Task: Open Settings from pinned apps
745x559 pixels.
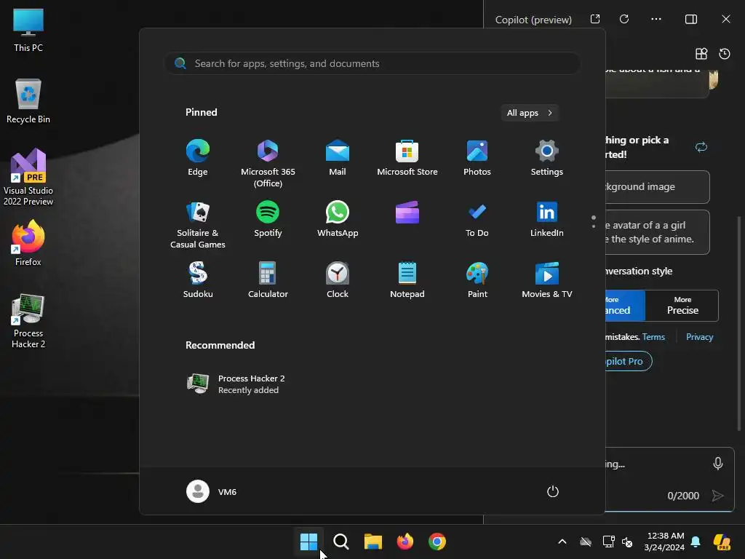Action: [547, 158]
